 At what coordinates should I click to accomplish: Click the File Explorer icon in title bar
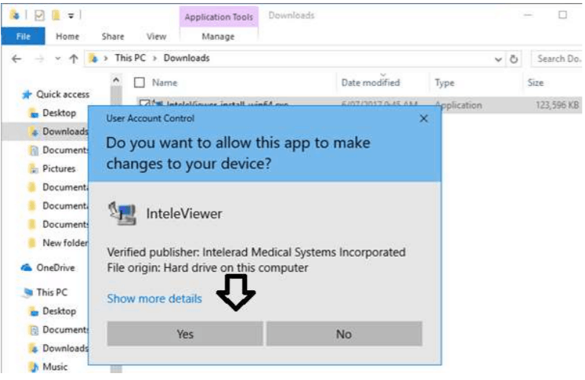(14, 15)
